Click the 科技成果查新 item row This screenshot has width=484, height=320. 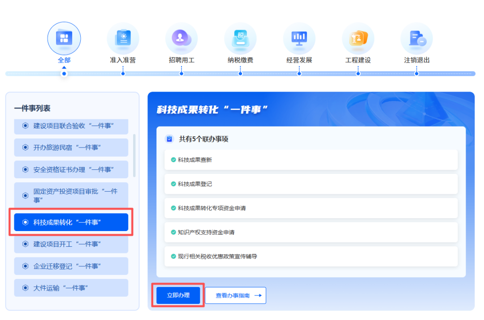311,160
